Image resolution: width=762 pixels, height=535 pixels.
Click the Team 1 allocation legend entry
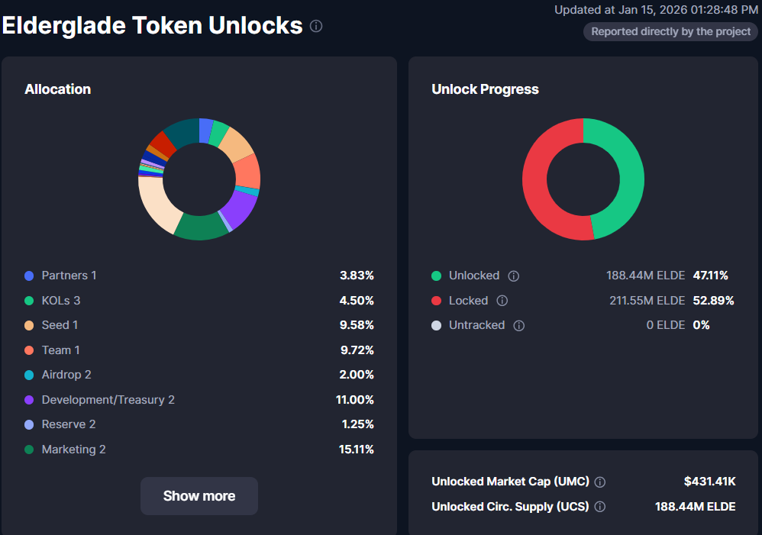point(60,350)
